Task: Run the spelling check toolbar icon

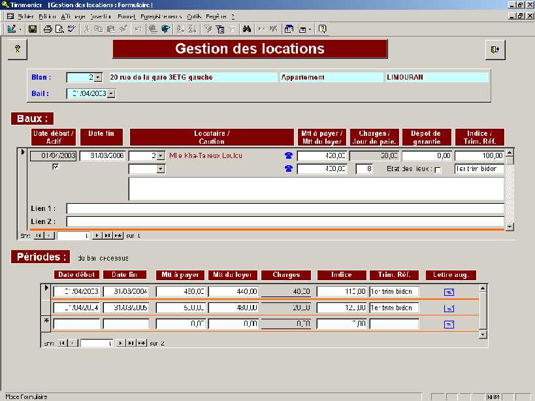Action: (71, 29)
